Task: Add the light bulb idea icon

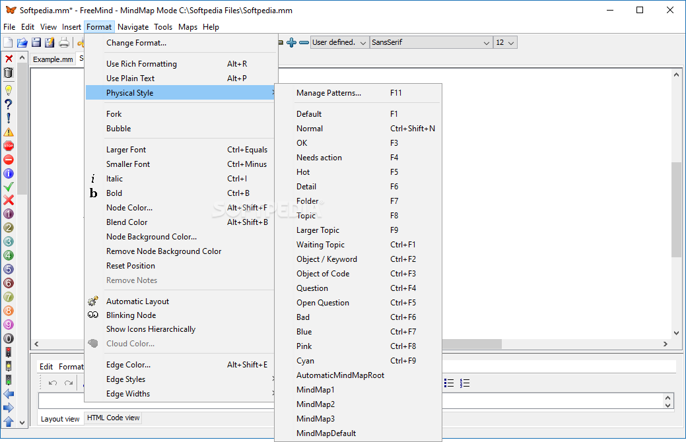Action: 9,90
